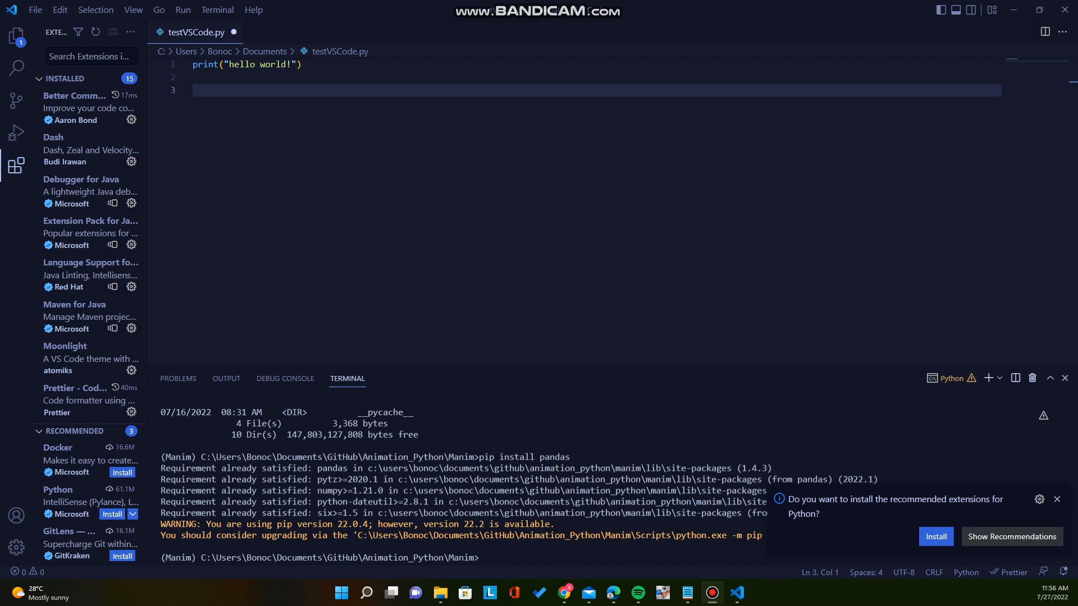The image size is (1078, 606).
Task: Open the Explorer view in activity bar
Action: 16,36
